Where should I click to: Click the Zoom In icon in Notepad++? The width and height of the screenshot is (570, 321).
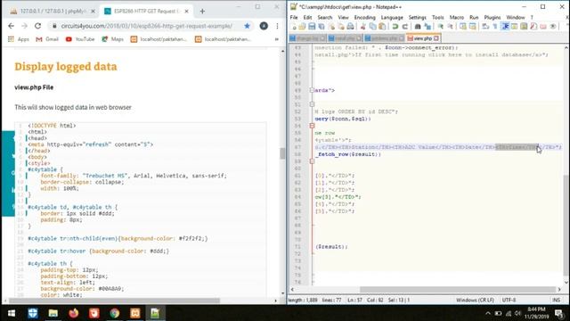[x=441, y=26]
